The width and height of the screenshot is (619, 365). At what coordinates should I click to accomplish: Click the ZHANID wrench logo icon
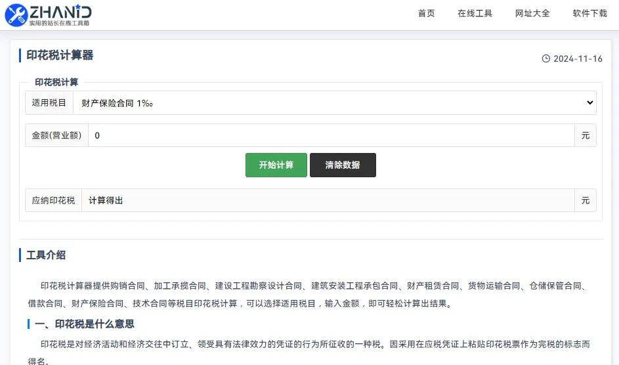(16, 15)
